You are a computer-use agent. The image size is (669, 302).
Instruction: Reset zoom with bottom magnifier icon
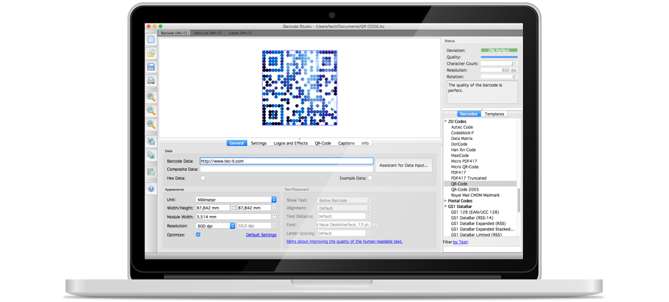(x=151, y=124)
